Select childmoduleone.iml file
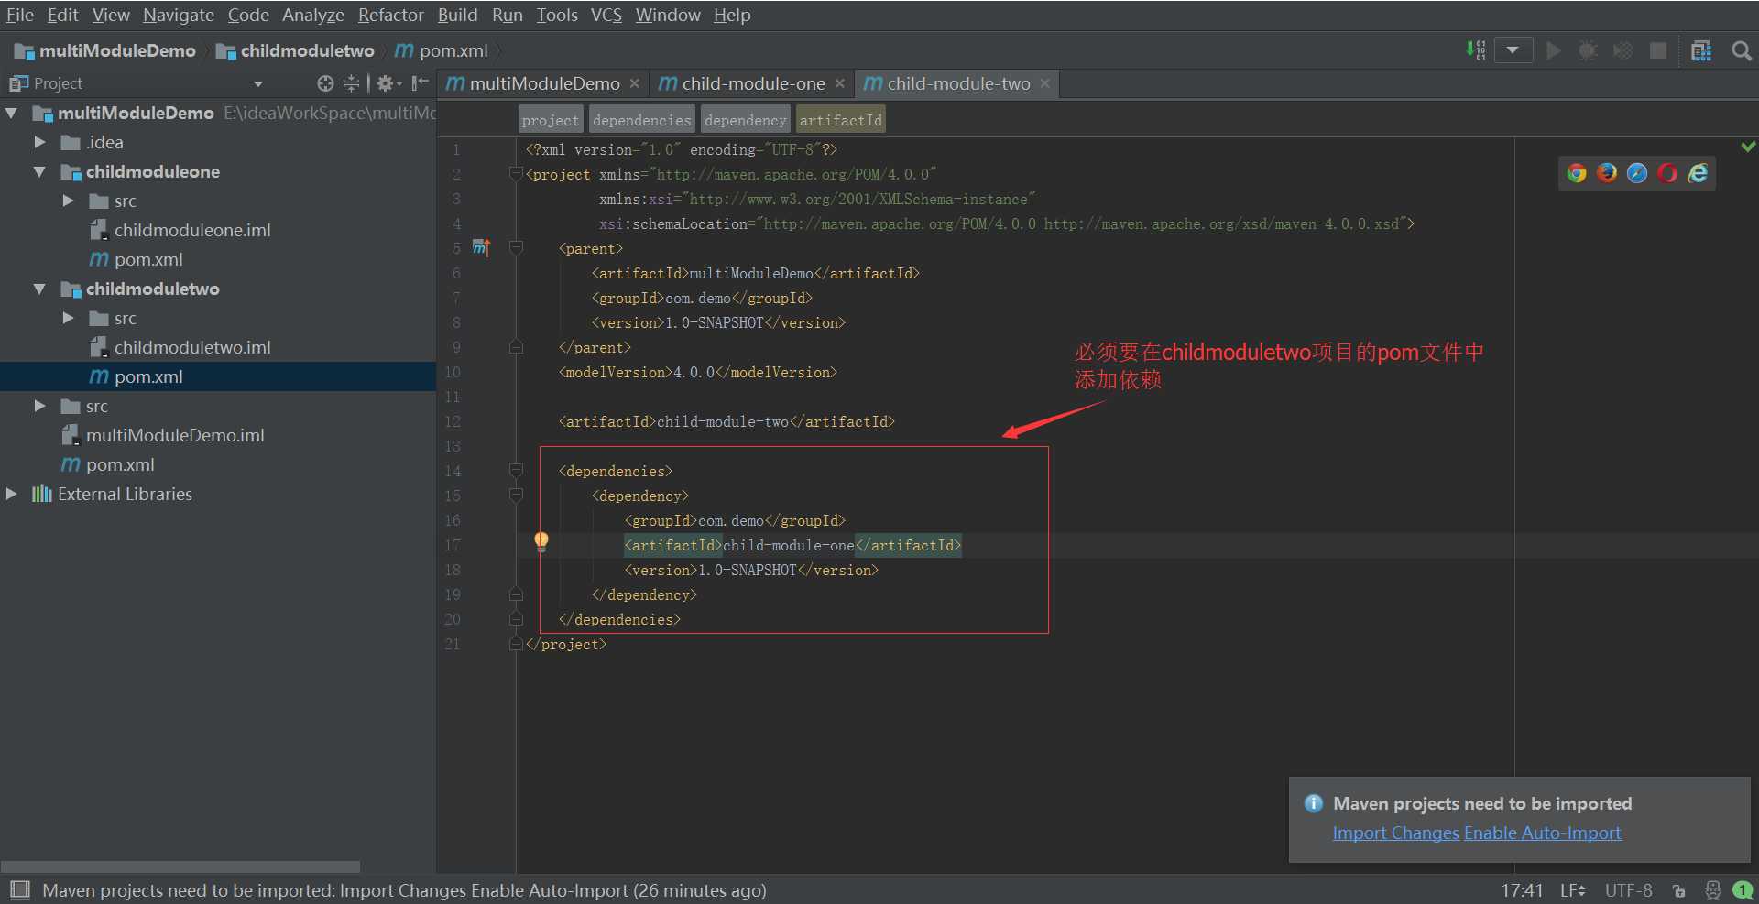 coord(191,230)
